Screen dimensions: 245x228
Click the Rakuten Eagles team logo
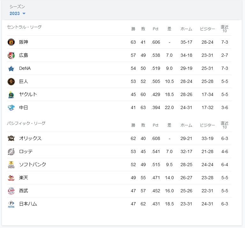point(11,178)
